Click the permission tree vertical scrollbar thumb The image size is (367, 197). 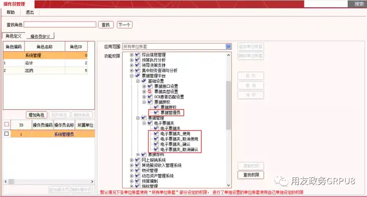click(x=228, y=105)
